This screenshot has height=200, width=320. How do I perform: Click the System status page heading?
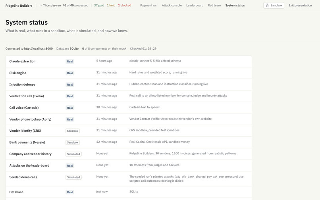[27, 23]
